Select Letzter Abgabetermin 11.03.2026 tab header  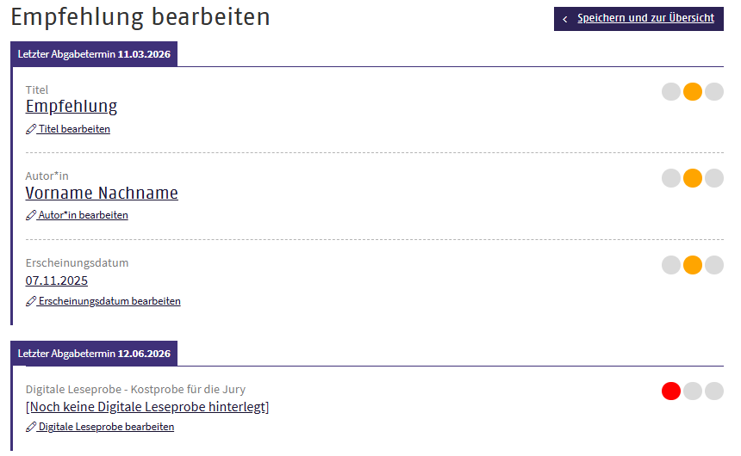(94, 54)
